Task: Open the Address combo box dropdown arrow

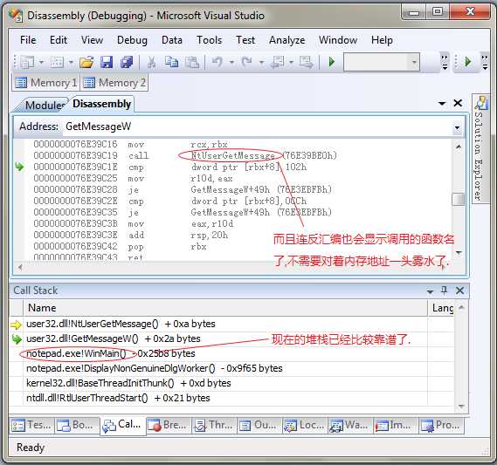Action: point(457,127)
